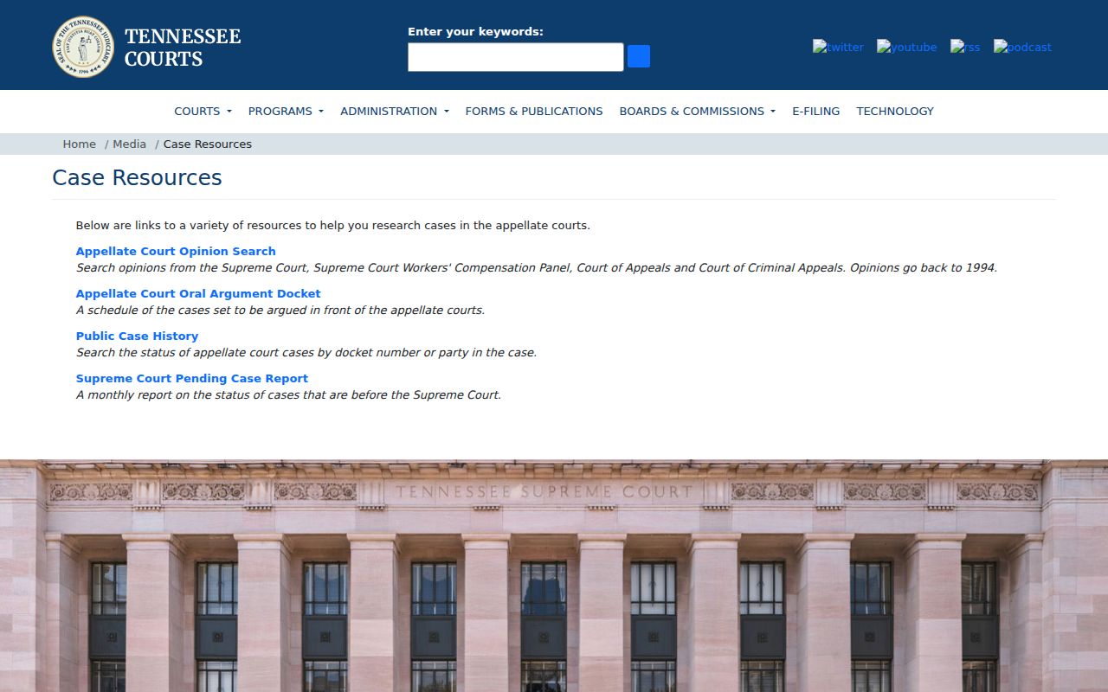
Task: Click the monthly report description text
Action: point(288,394)
